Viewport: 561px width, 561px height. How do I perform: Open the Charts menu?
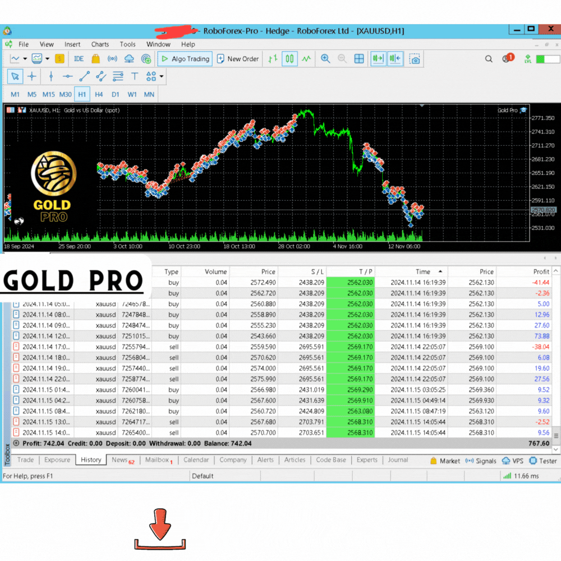pos(100,44)
